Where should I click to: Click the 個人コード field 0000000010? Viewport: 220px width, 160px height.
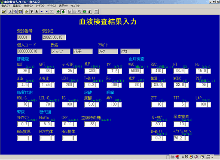point(30,51)
